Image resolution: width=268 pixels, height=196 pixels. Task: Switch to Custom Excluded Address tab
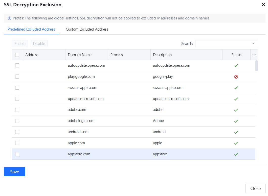87,29
